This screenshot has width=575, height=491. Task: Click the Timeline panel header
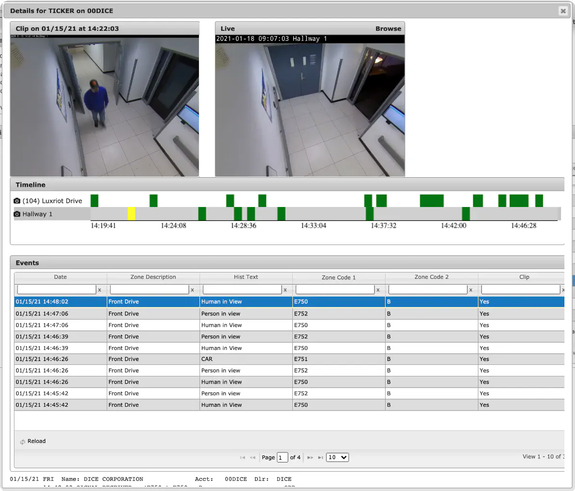[287, 185]
